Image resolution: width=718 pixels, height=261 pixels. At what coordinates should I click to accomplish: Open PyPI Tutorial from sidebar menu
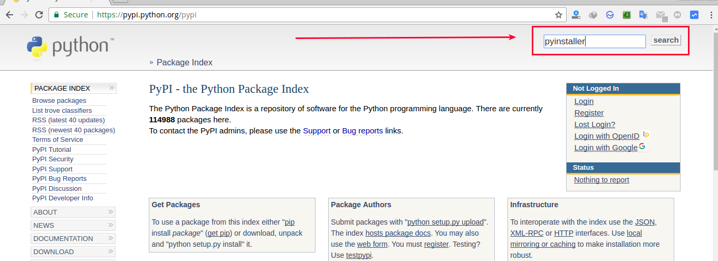tap(52, 150)
